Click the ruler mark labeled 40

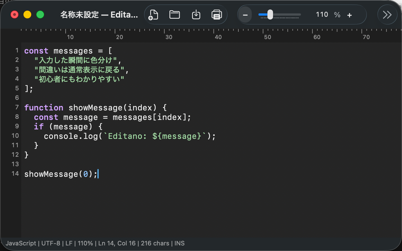(218, 37)
